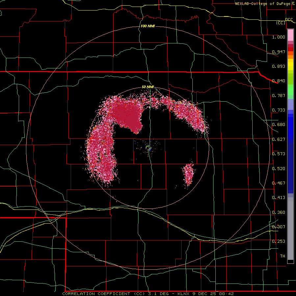Click the 100 NMI range ring label
Screen dimensions: 296x296
148,26
